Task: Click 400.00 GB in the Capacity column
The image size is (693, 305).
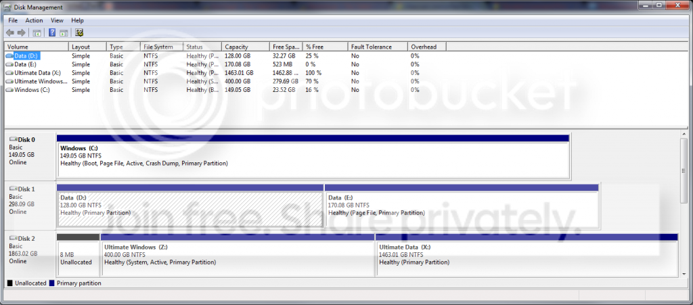Action: click(x=238, y=81)
